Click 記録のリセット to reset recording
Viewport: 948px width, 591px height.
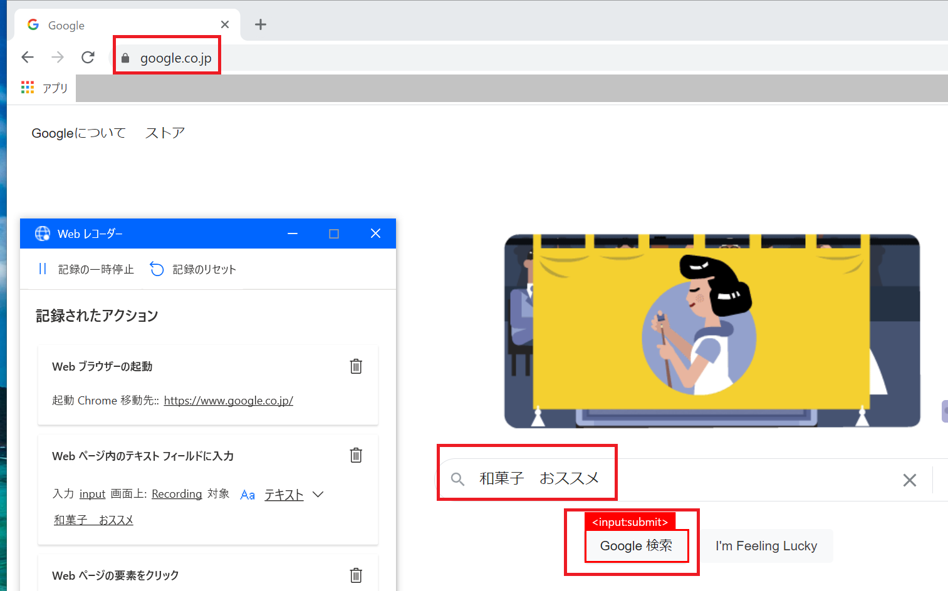point(193,269)
